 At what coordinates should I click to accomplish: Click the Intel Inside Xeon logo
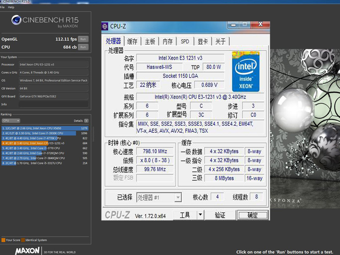pos(246,71)
